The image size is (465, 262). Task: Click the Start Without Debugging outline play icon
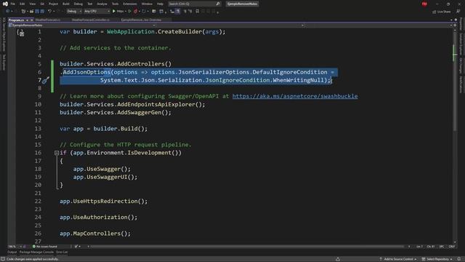click(129, 12)
